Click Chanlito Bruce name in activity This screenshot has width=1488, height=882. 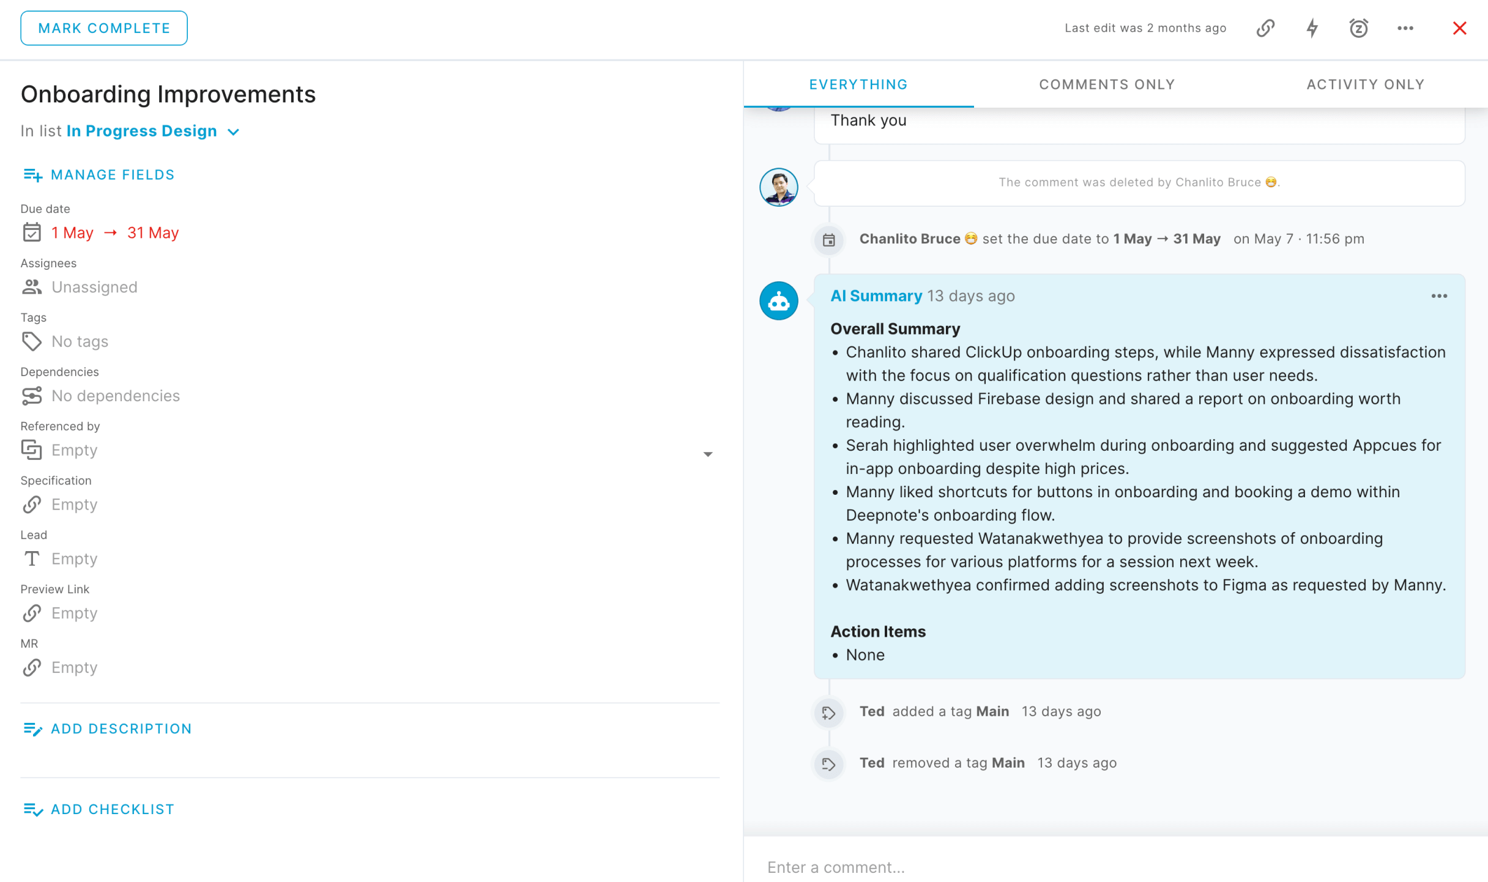pos(909,239)
